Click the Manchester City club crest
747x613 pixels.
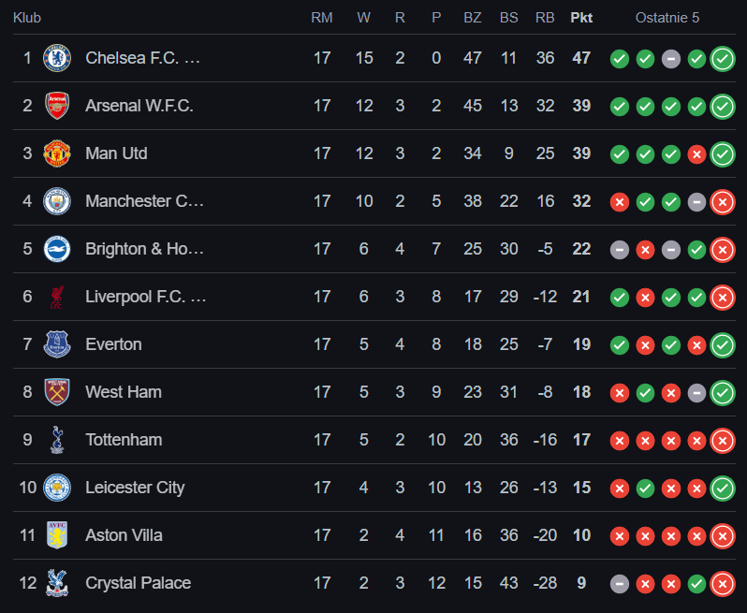[57, 201]
